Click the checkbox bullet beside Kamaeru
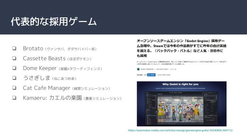This screenshot has width=247, height=139. click(x=14, y=98)
